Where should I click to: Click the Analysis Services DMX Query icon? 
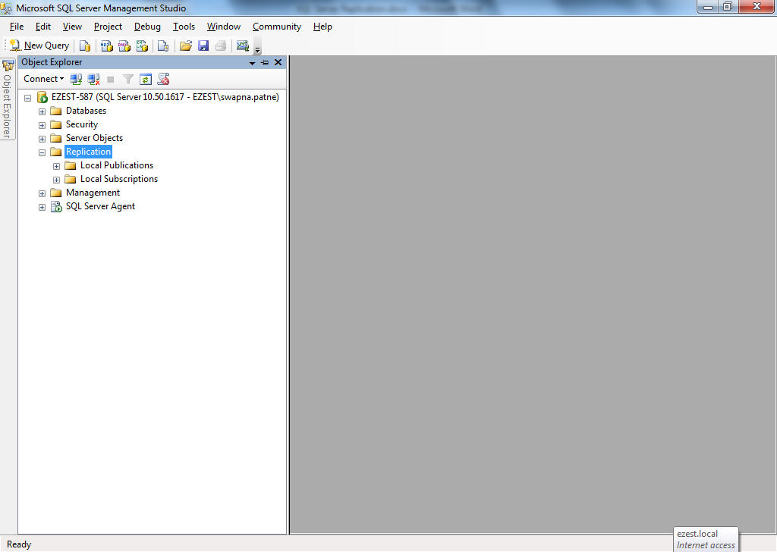click(x=124, y=45)
